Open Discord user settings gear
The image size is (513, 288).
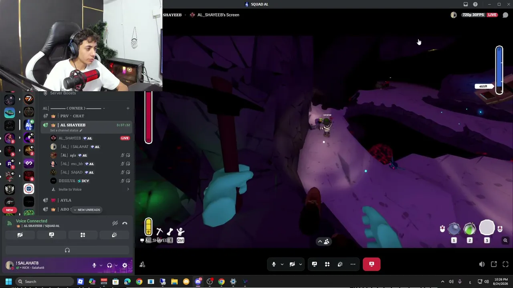tap(125, 265)
